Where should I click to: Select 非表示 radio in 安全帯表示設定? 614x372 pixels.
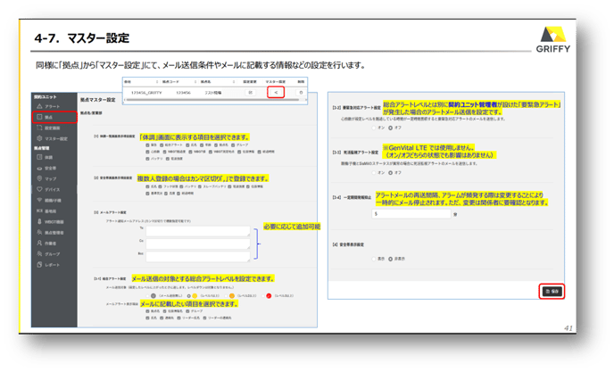pos(390,259)
